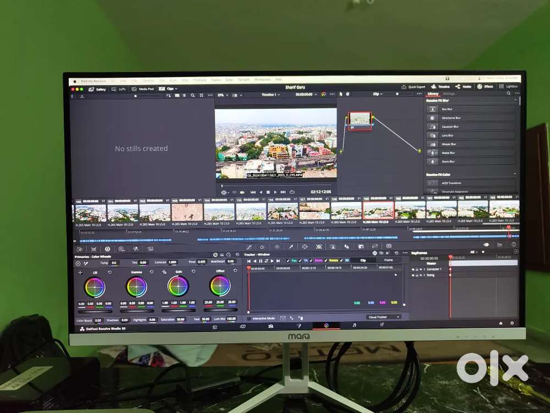
Task: Open the Lightbox view
Action: click(x=509, y=86)
